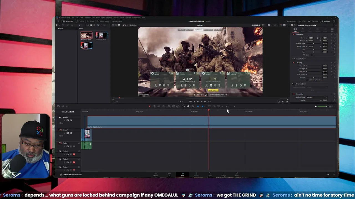This screenshot has width=355, height=199.
Task: Open the Playback menu
Action: tap(109, 18)
